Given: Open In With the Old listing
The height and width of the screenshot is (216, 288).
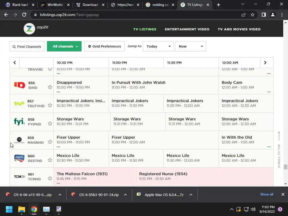Looking at the screenshot, I should pos(246,140).
